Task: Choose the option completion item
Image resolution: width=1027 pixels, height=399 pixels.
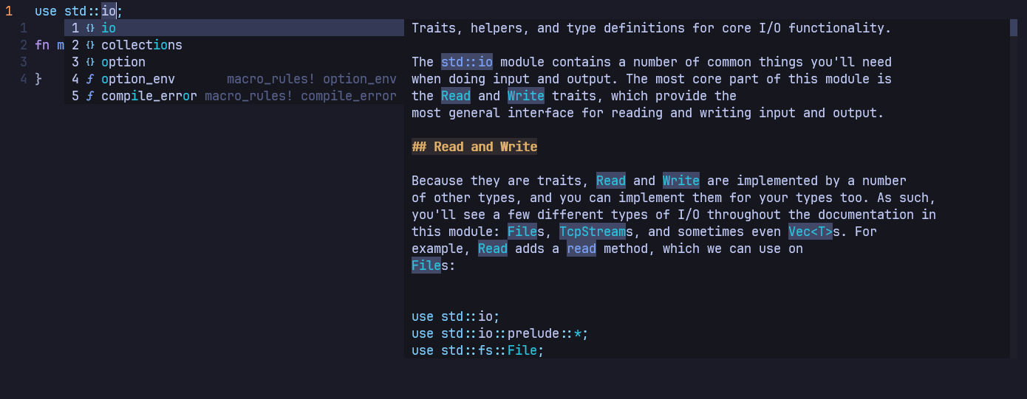Action: pyautogui.click(x=234, y=62)
